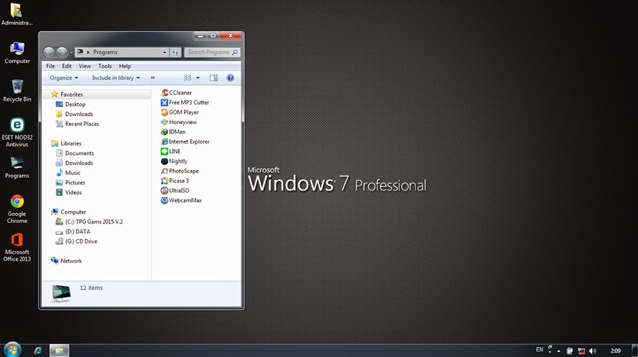Choose the Nightly browser shortcut
The height and width of the screenshot is (357, 638).
click(174, 161)
